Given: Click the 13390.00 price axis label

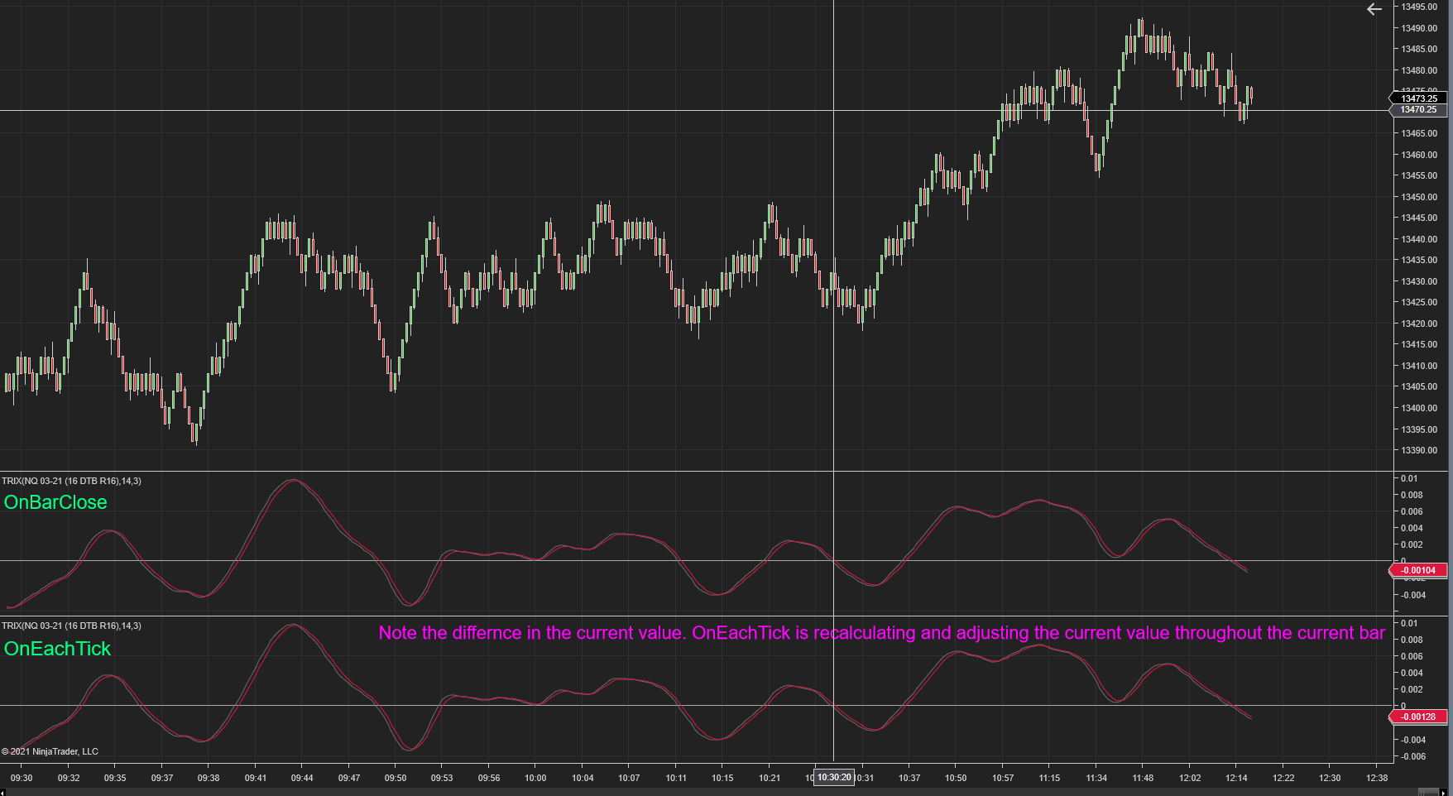Looking at the screenshot, I should click(x=1419, y=450).
